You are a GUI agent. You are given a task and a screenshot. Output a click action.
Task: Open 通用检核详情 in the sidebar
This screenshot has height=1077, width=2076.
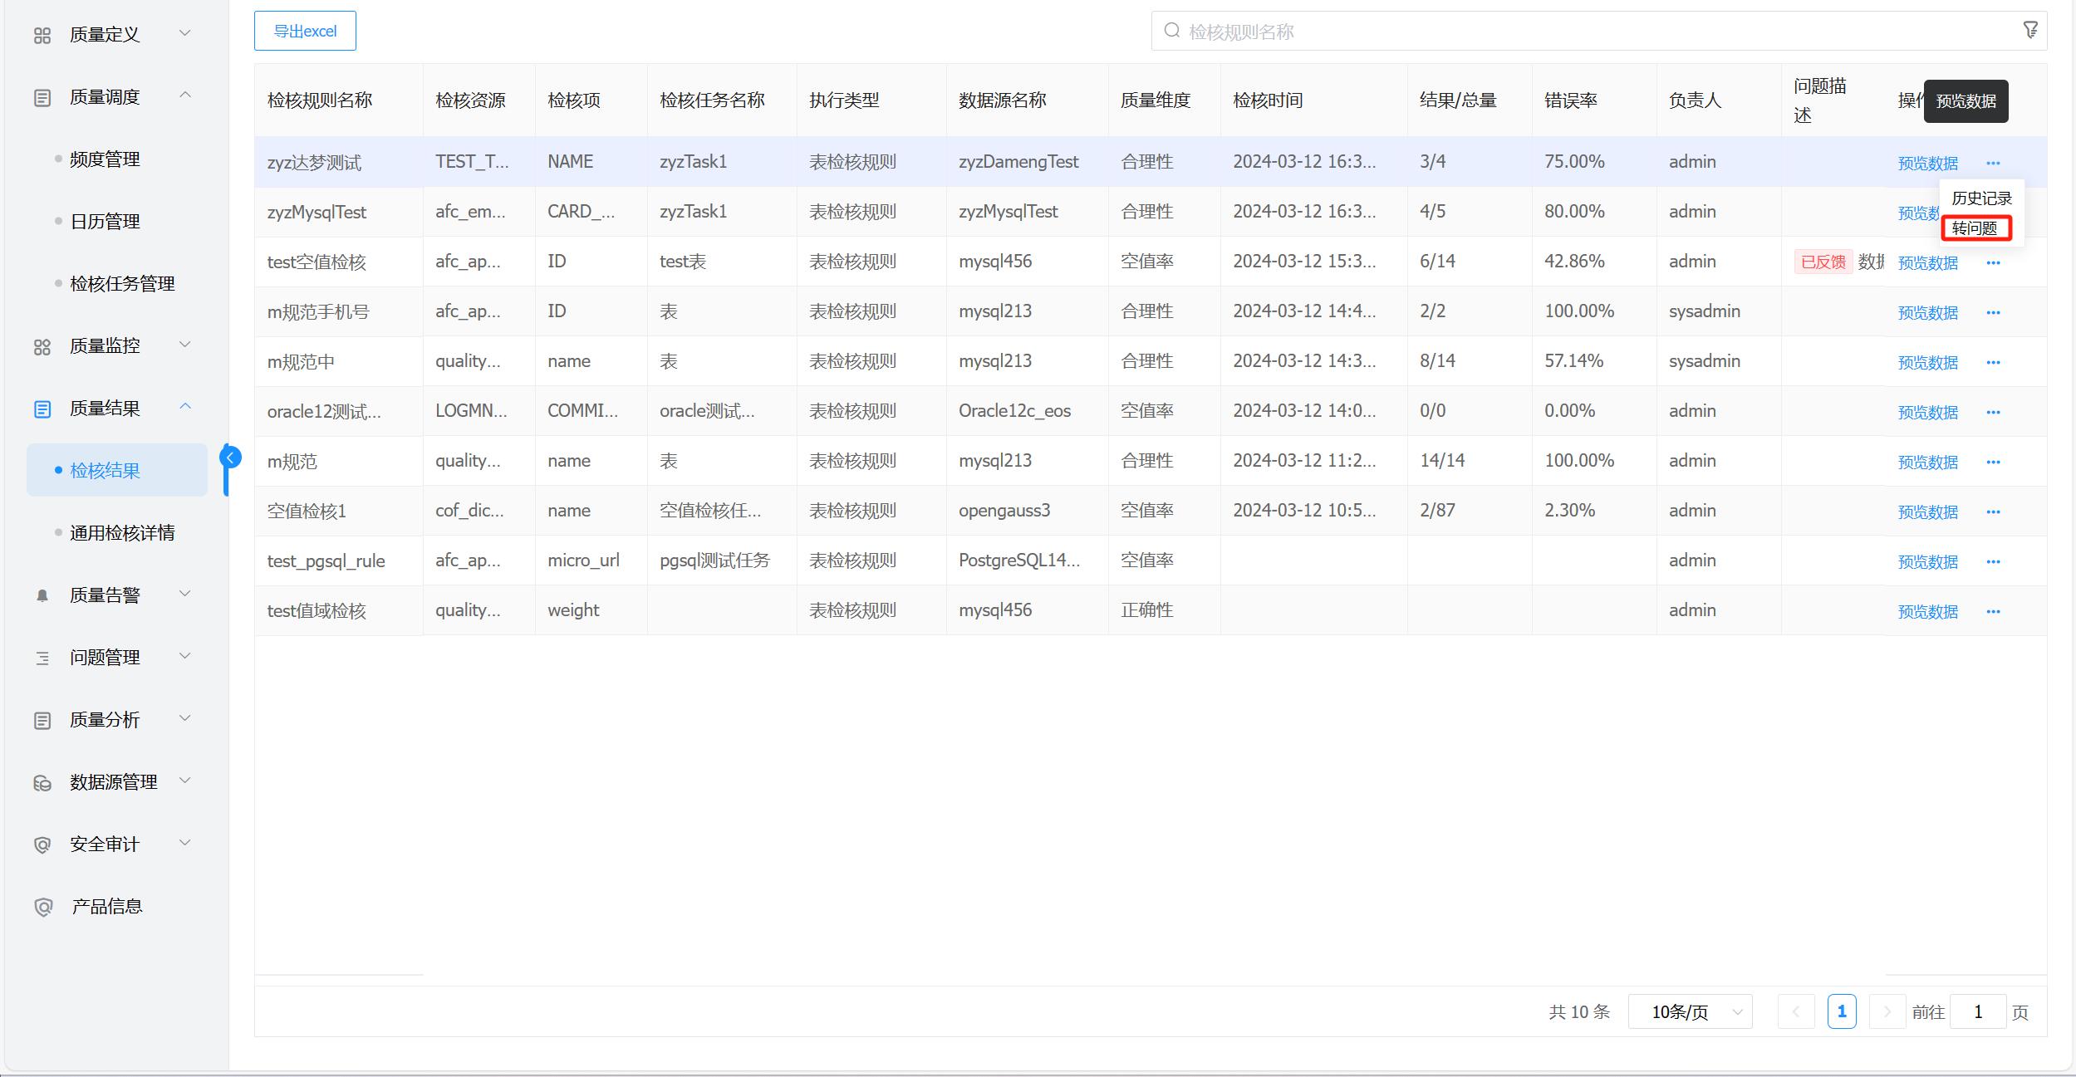tap(122, 533)
